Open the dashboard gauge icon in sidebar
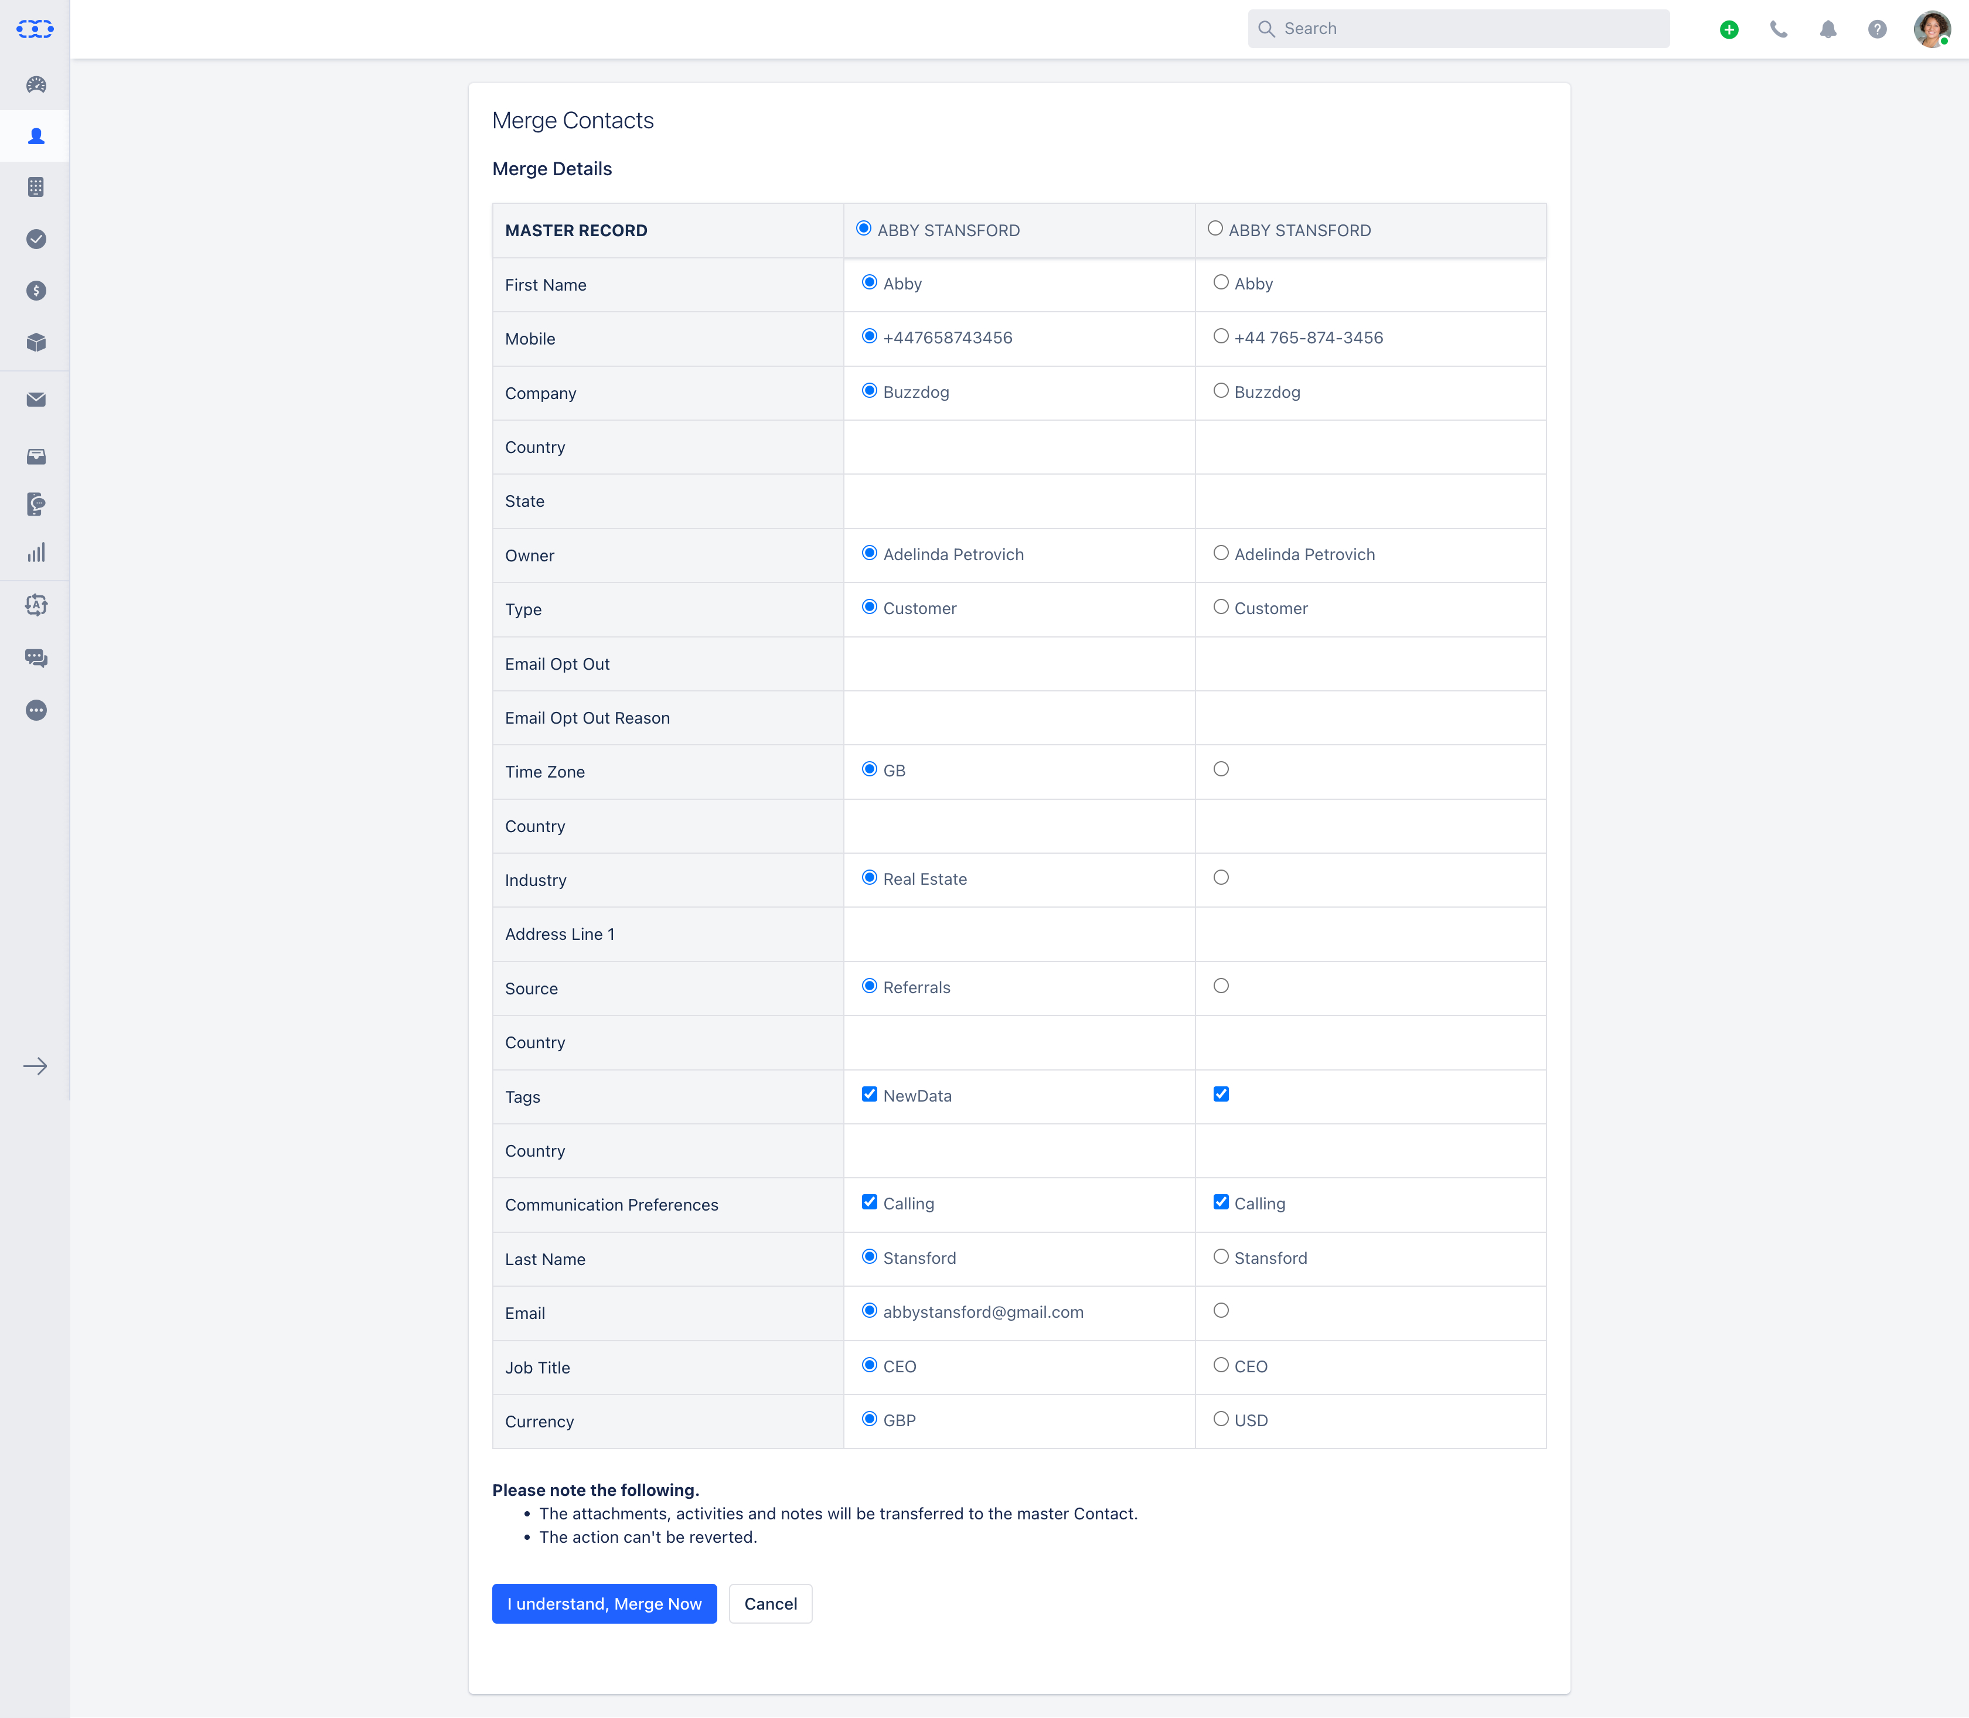This screenshot has width=1969, height=1718. click(x=36, y=84)
